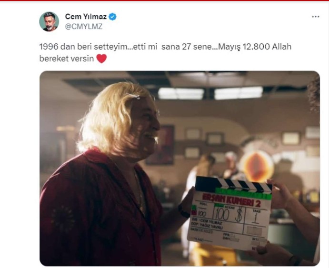The image size is (329, 268).
Task: Click the "Mayıs 12.800" part of the tweet
Action: (244, 47)
